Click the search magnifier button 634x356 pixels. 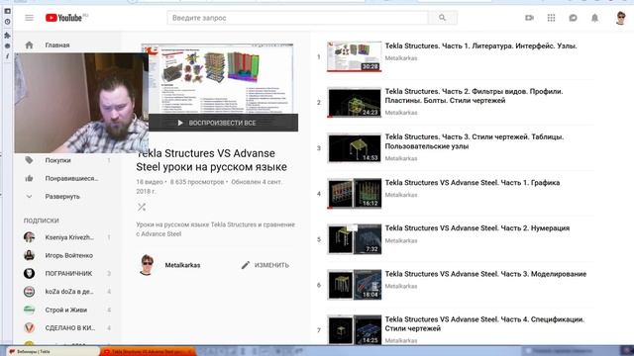click(443, 18)
